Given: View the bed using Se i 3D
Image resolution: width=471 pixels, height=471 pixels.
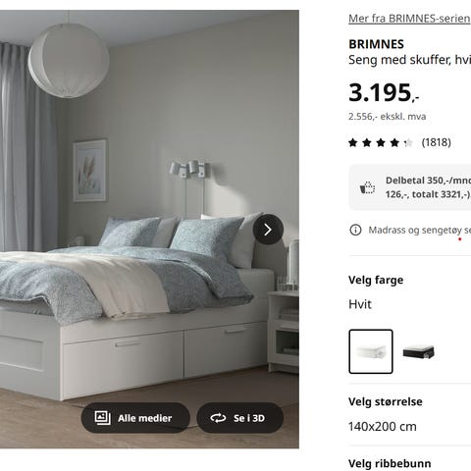Looking at the screenshot, I should (x=240, y=418).
